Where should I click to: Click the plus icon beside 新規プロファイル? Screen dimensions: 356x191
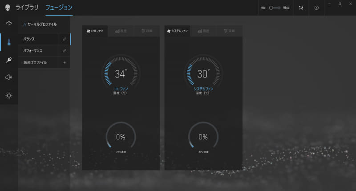(65, 62)
